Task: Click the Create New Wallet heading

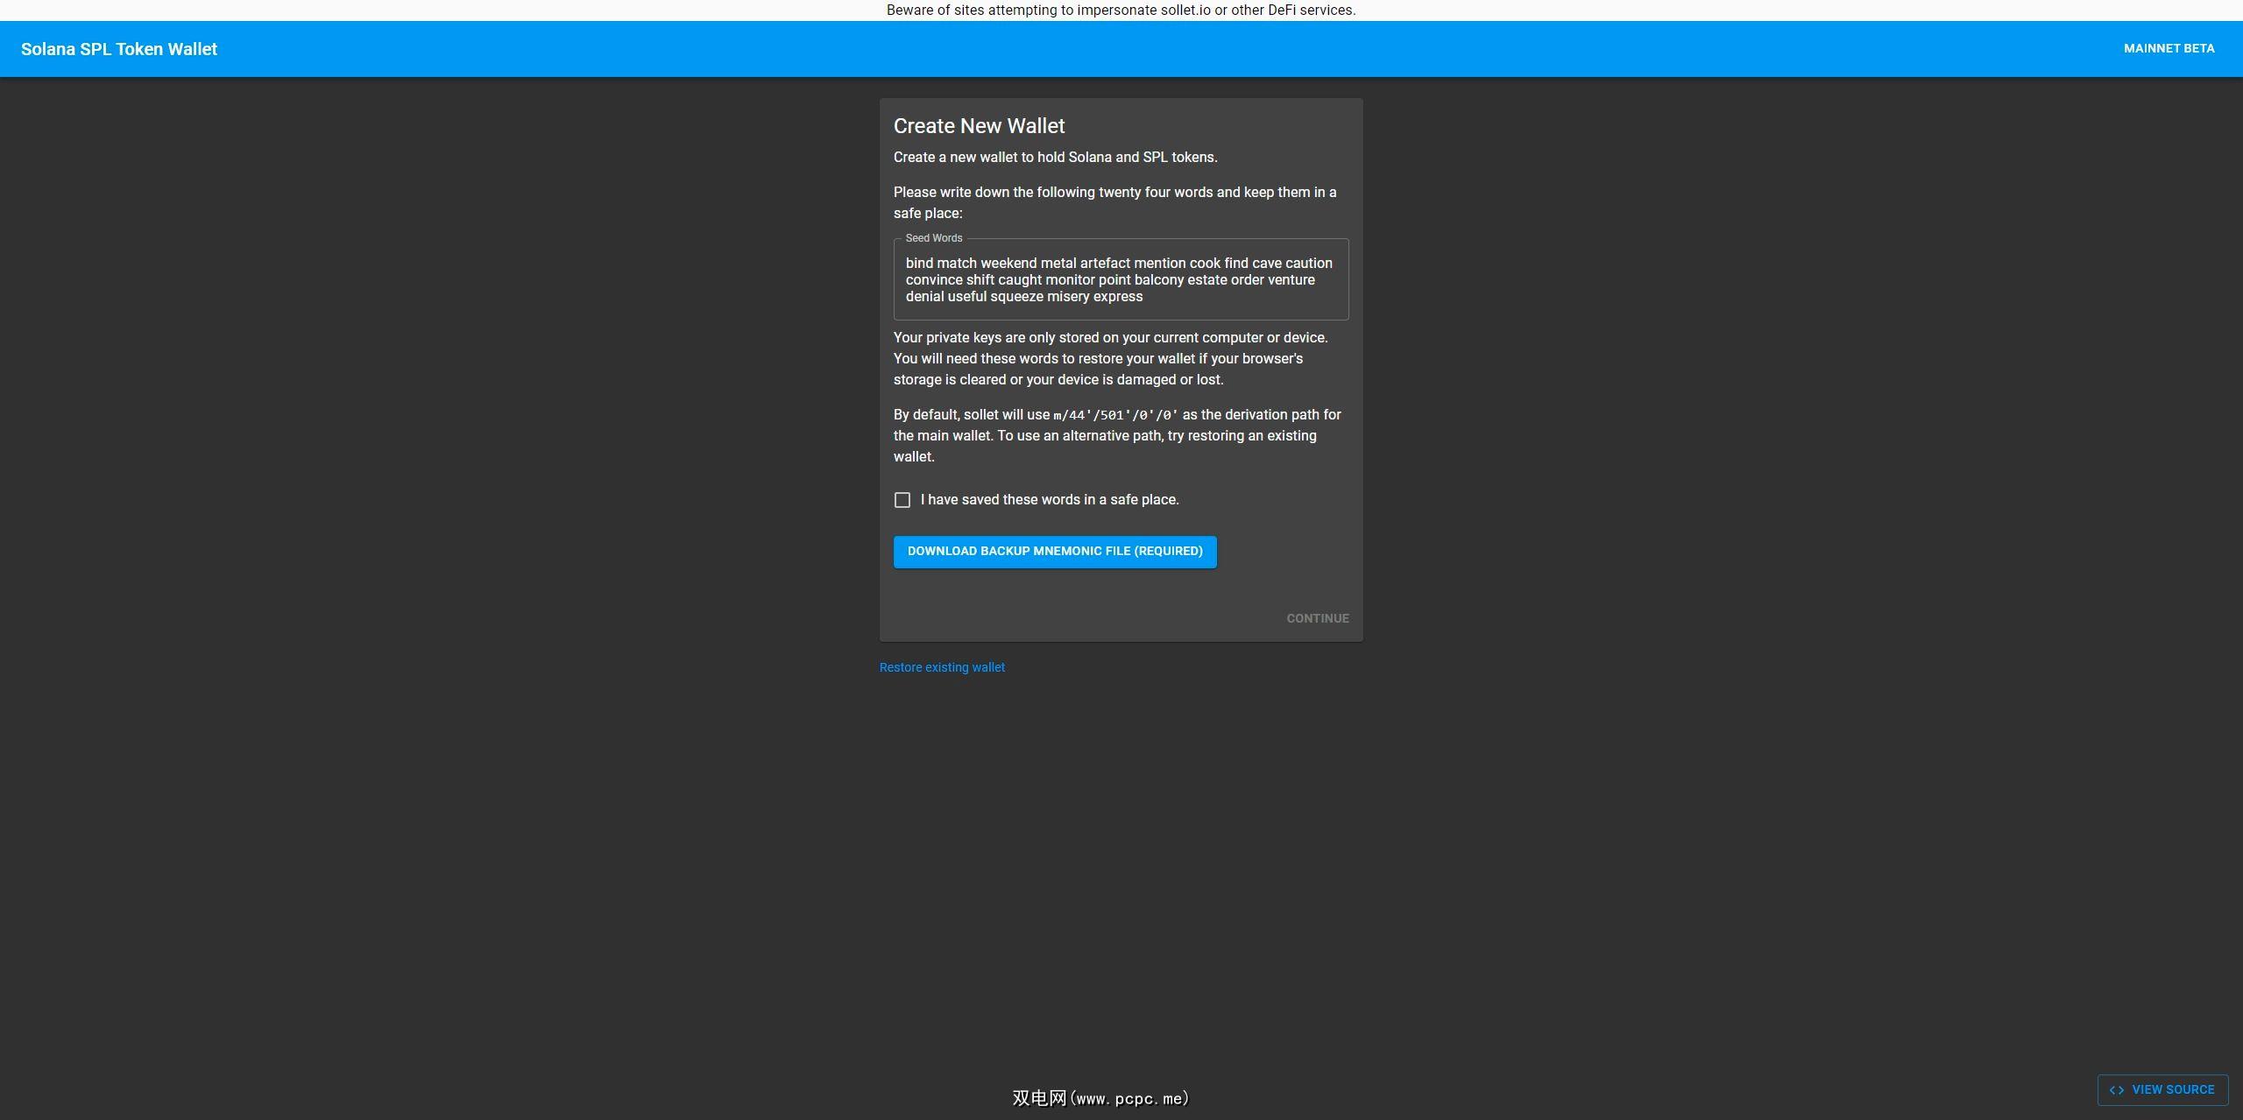Action: click(979, 126)
